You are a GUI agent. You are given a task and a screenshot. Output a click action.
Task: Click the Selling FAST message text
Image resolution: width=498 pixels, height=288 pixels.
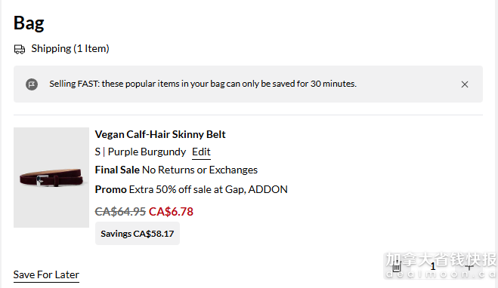[203, 84]
